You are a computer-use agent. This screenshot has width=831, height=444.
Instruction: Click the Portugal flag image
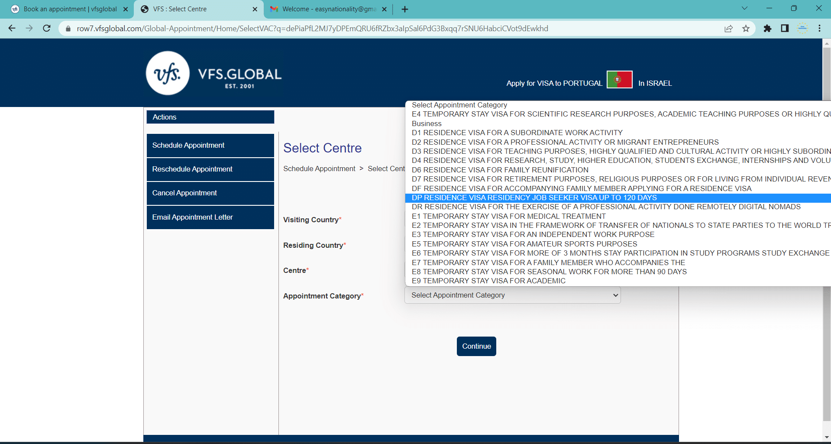click(x=620, y=80)
